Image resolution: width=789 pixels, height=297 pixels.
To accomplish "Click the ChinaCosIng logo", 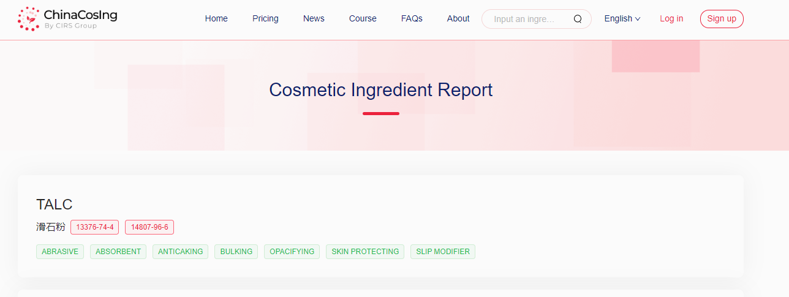I will [67, 18].
